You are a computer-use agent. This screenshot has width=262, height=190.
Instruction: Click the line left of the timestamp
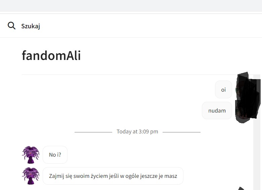click(x=93, y=132)
